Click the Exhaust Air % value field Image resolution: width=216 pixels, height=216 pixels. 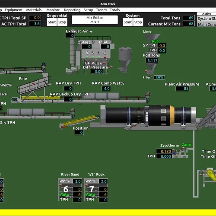(70, 35)
